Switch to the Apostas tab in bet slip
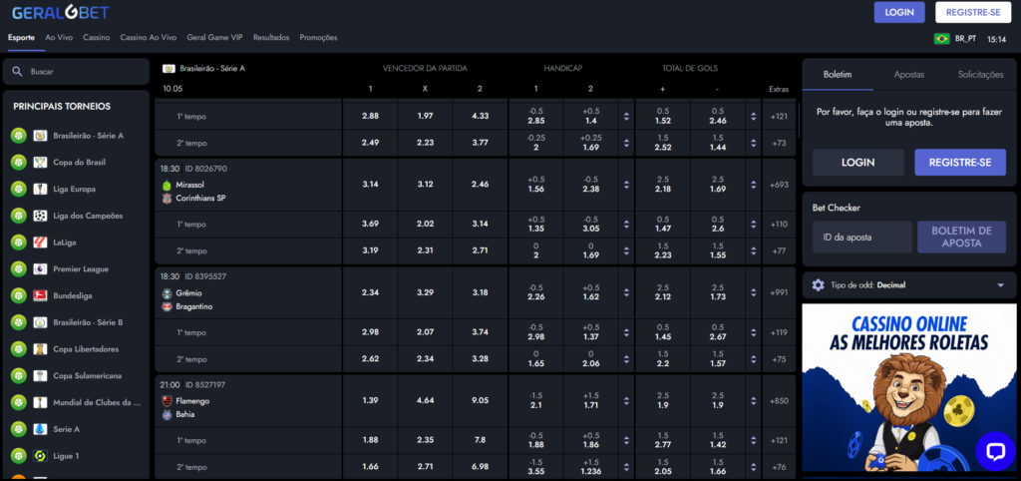 909,75
